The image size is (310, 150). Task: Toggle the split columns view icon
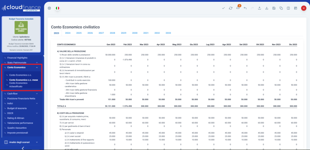pos(289,8)
